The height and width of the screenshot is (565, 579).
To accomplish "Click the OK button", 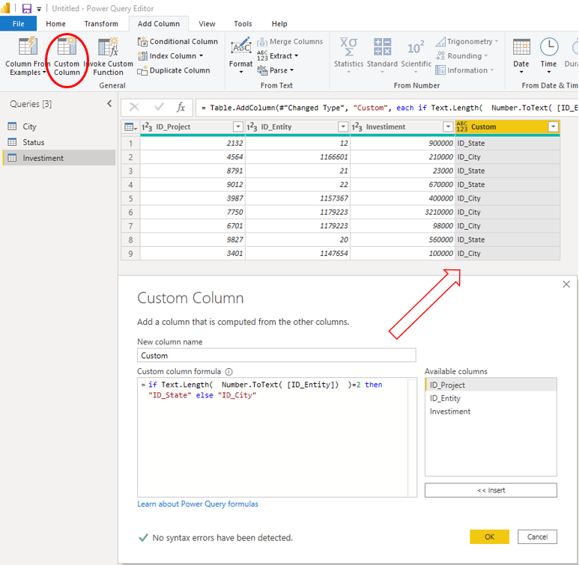I will 489,537.
